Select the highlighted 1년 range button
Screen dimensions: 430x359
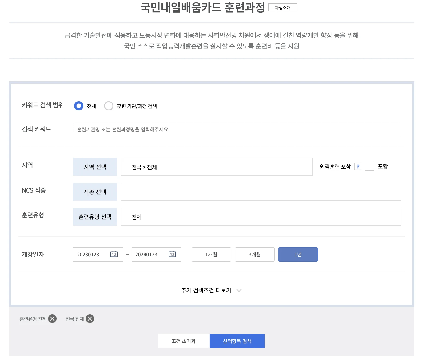(x=298, y=254)
